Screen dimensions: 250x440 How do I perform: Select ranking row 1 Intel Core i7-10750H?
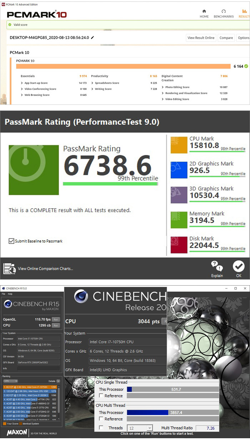point(30,387)
